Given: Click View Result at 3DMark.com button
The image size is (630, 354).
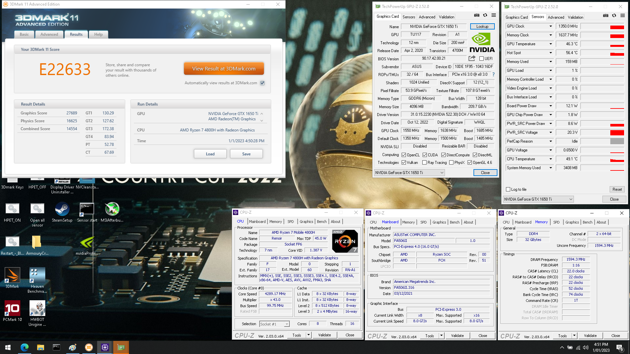Looking at the screenshot, I should [224, 69].
